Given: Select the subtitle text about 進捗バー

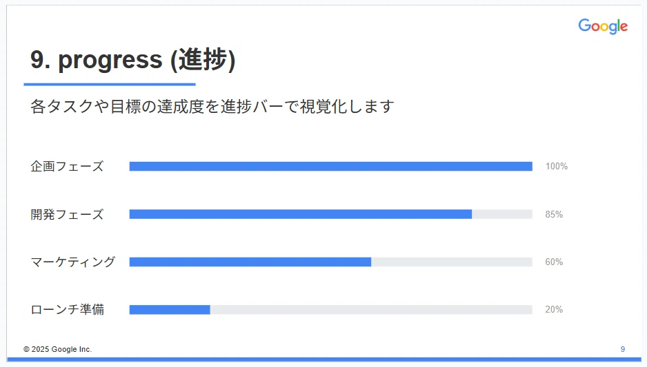Looking at the screenshot, I should coord(212,106).
